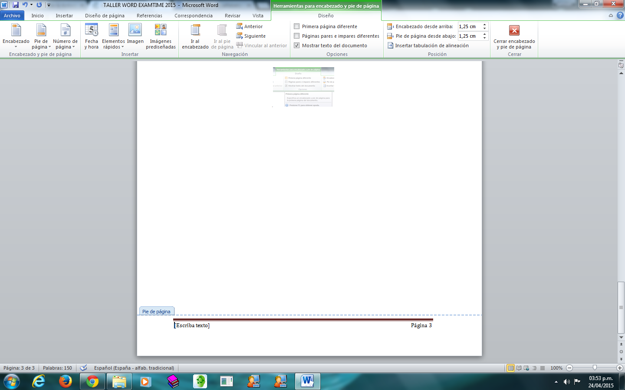Screen dimensions: 625x390
Task: Click the Escriba texto footer placeholder
Action: 192,325
